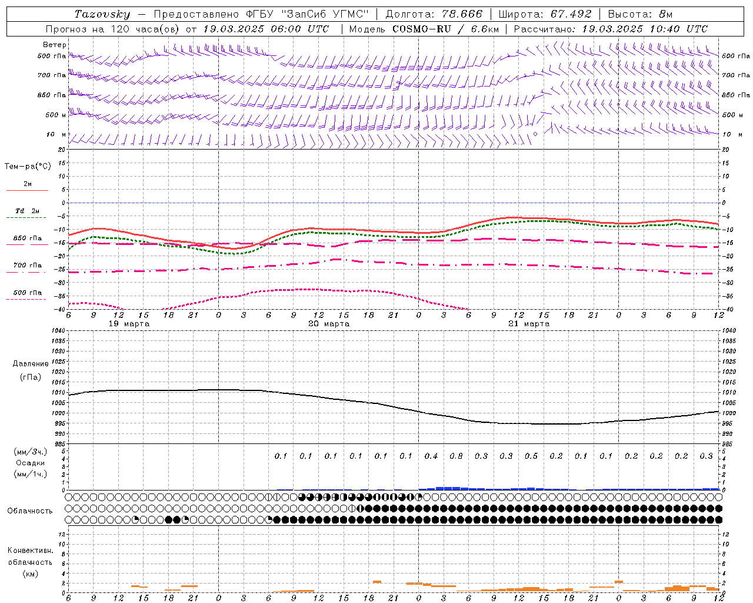Click the (мм/1ч.) precipitation unit label
This screenshot has width=753, height=603.
click(x=31, y=474)
